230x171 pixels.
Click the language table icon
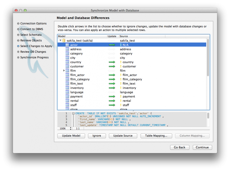pos(67,92)
